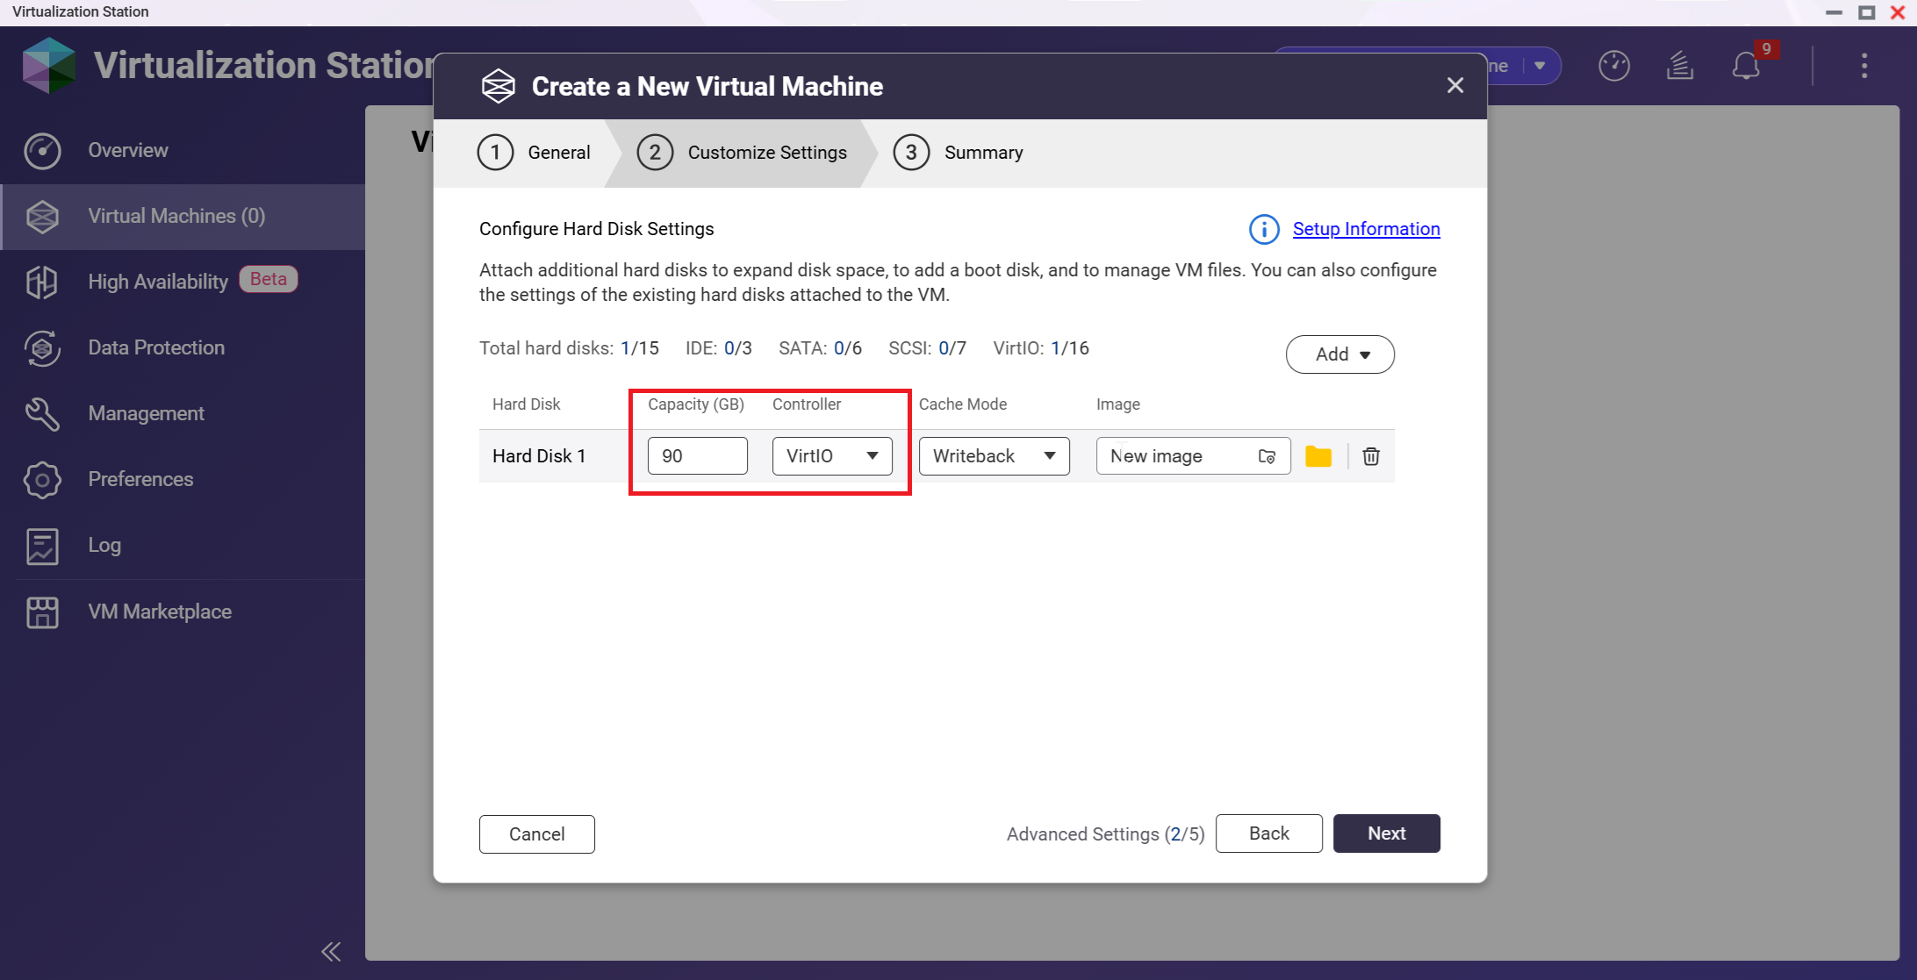Viewport: 1917px width, 980px height.
Task: Click the Back button
Action: pos(1268,833)
